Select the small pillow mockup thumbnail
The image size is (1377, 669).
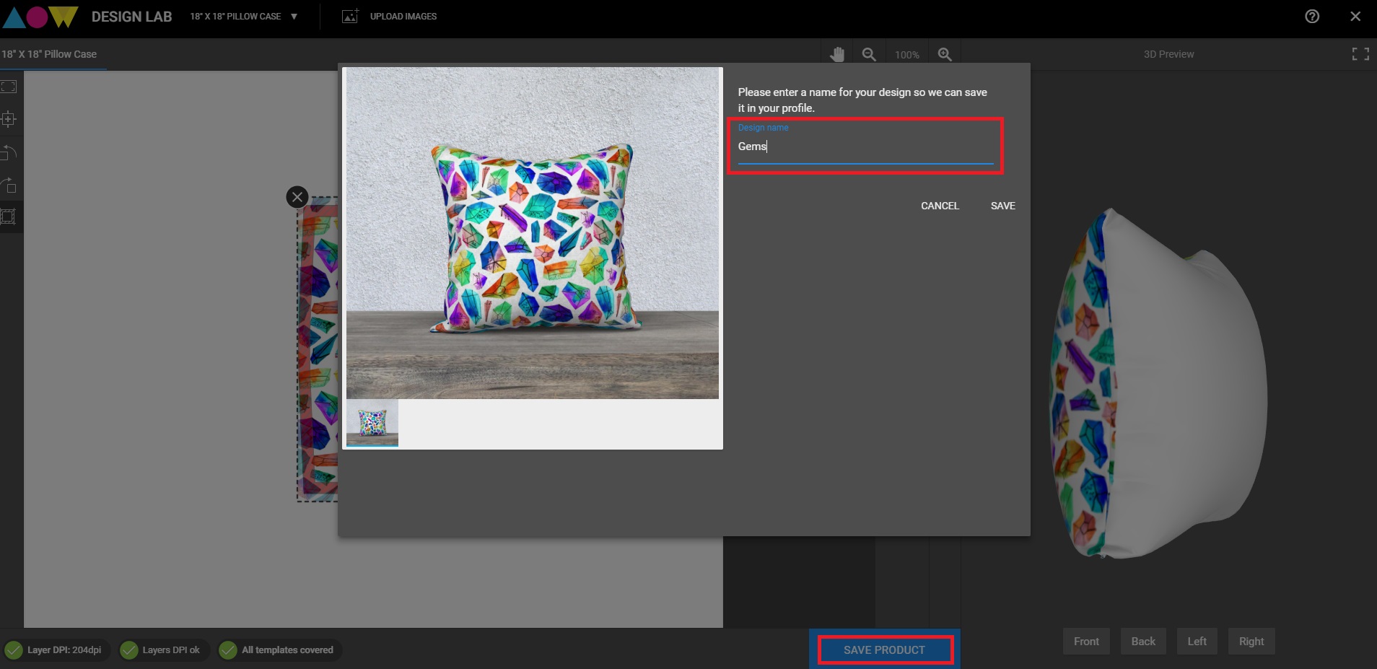[372, 423]
